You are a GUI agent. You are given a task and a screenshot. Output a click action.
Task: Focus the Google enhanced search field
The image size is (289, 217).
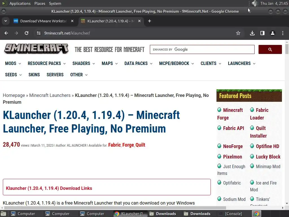202,49
